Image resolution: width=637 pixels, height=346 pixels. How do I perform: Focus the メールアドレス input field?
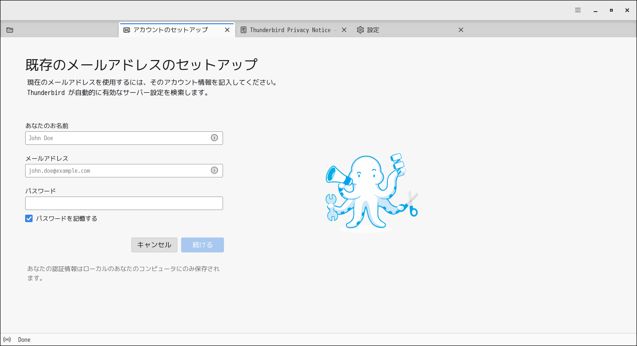point(124,170)
